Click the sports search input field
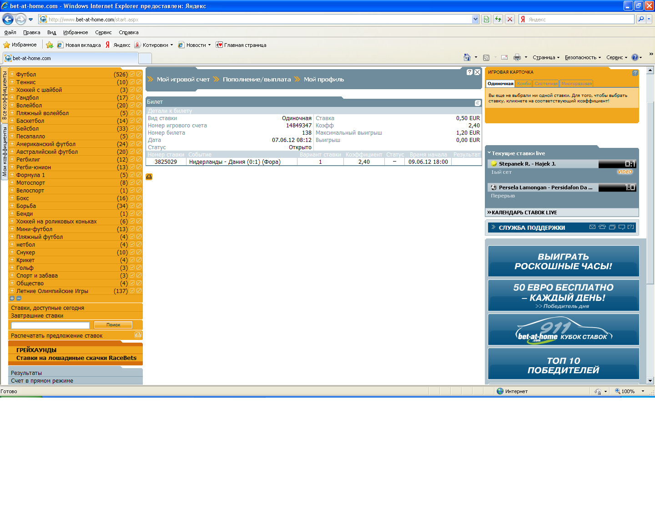Viewport: 655px width, 516px height. (50, 325)
